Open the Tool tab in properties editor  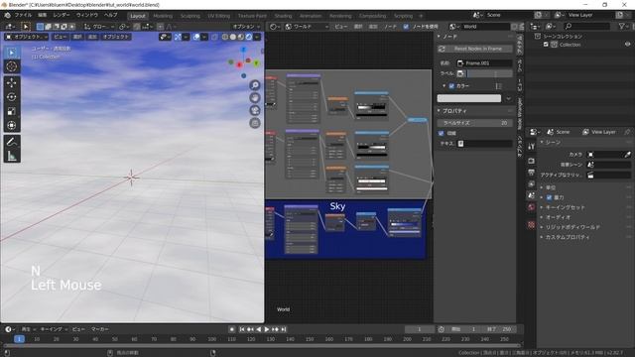point(532,147)
